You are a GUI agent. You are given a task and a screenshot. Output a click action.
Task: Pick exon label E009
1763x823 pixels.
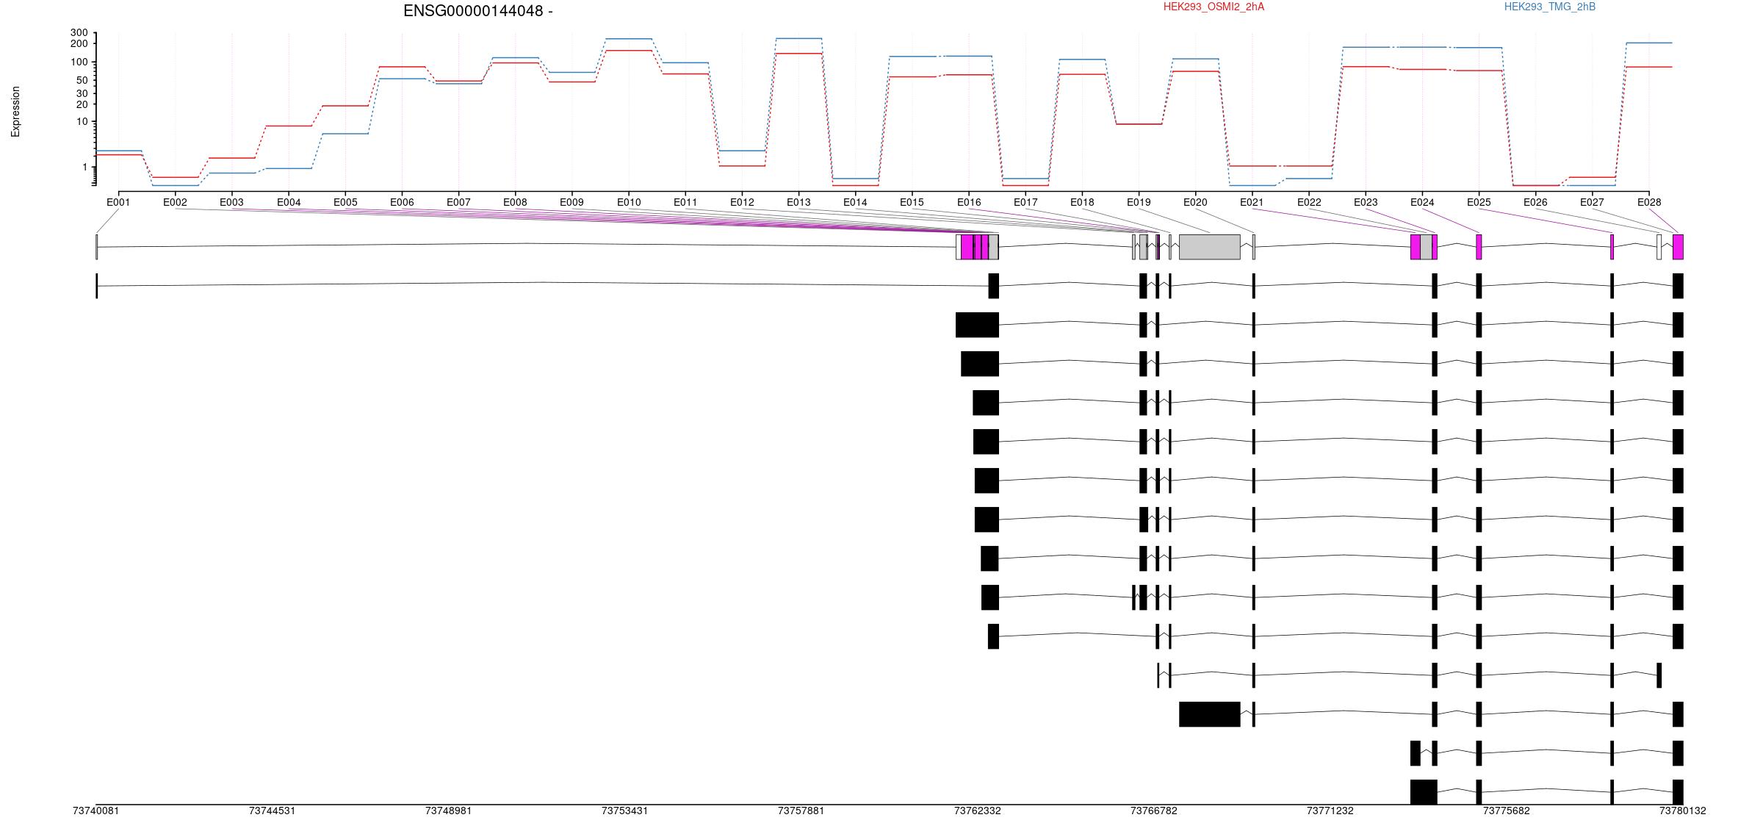tap(572, 202)
